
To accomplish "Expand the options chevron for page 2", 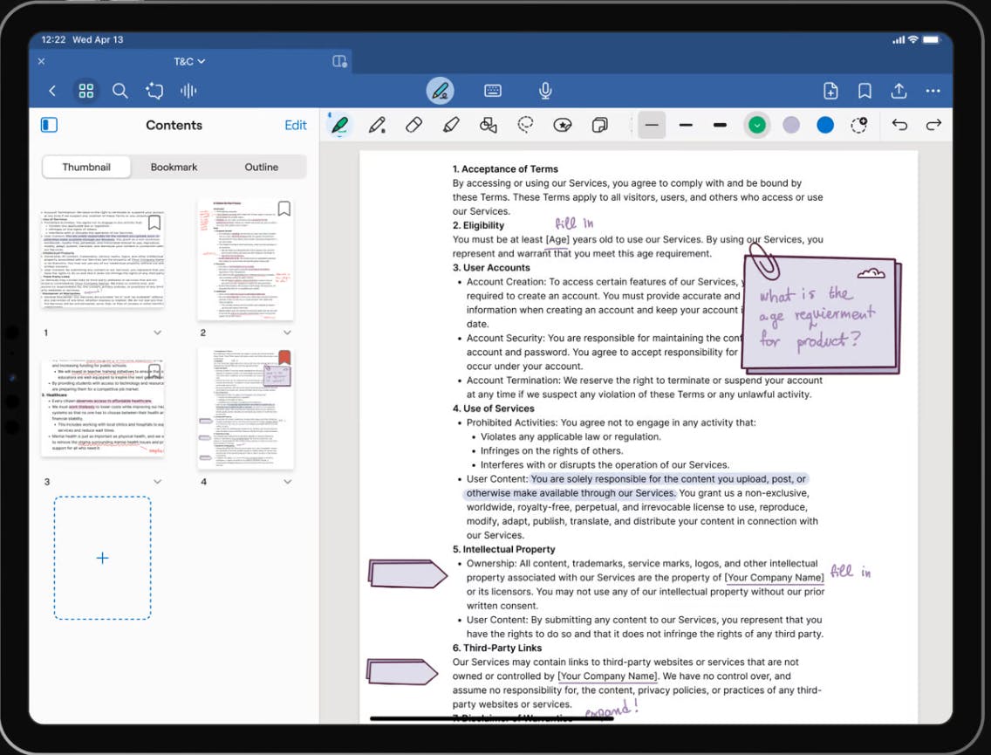I will (287, 333).
